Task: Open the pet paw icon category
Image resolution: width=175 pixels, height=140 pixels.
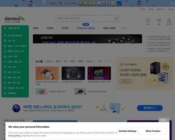Action: click(5, 88)
